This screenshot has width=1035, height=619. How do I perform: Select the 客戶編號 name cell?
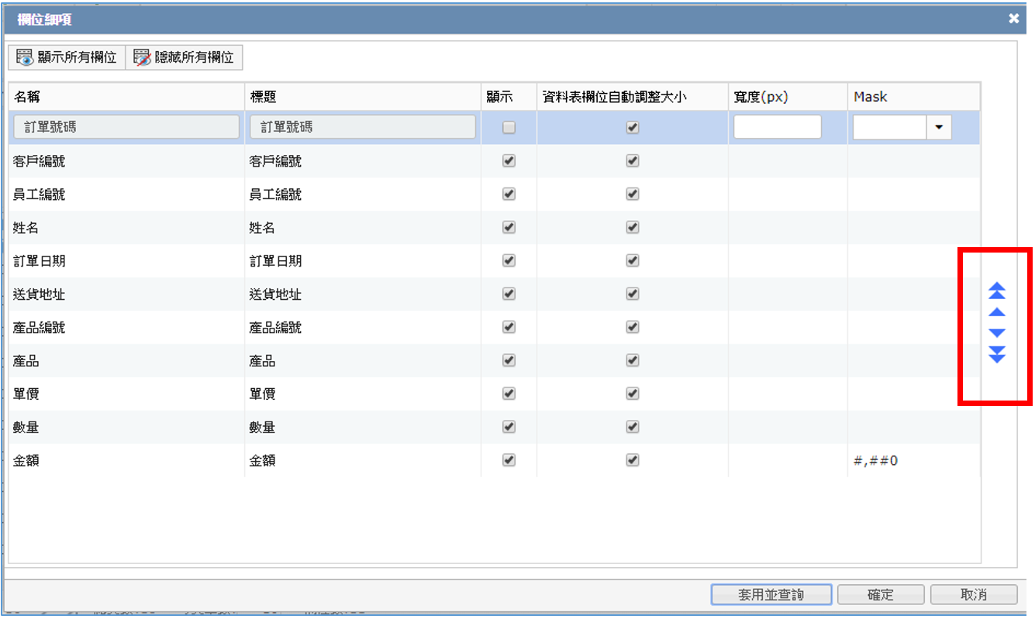pos(126,161)
